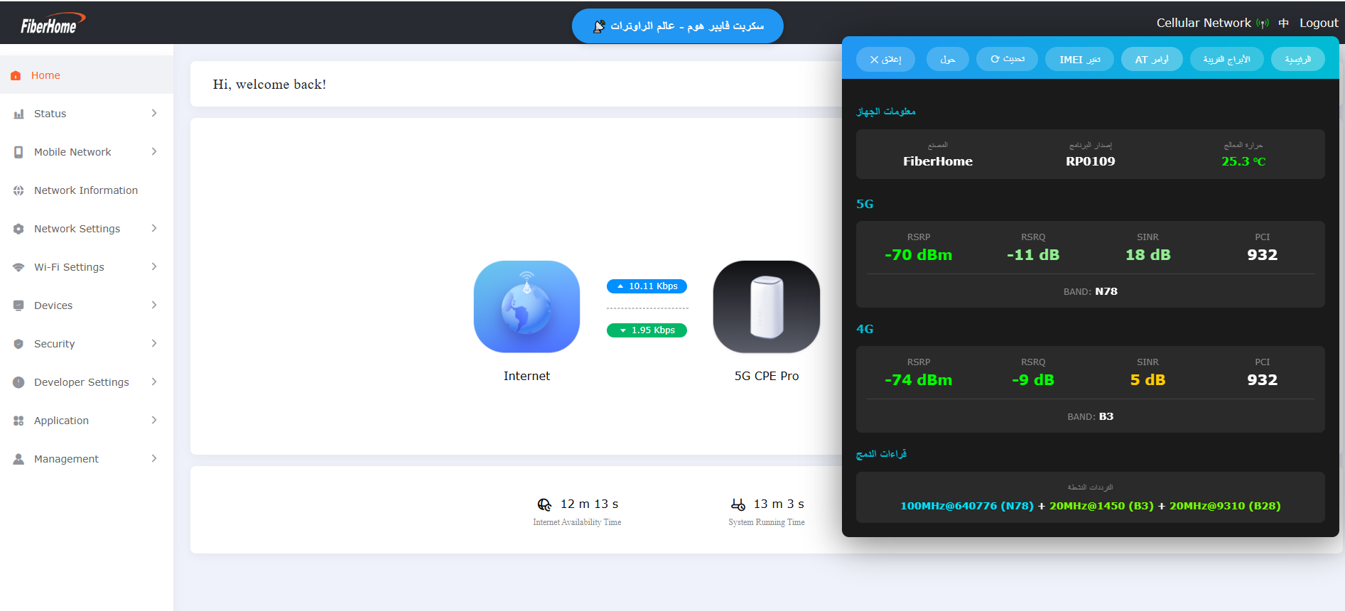Viewport: 1345px width, 611px height.
Task: Click manufacturer name FiberHome in panel
Action: 938,161
